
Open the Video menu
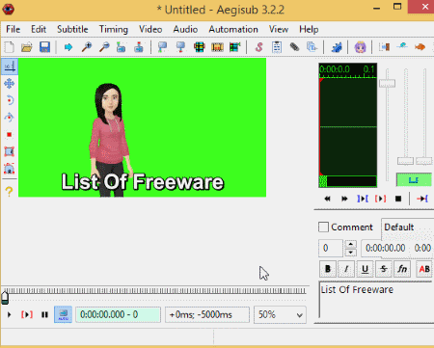click(150, 29)
